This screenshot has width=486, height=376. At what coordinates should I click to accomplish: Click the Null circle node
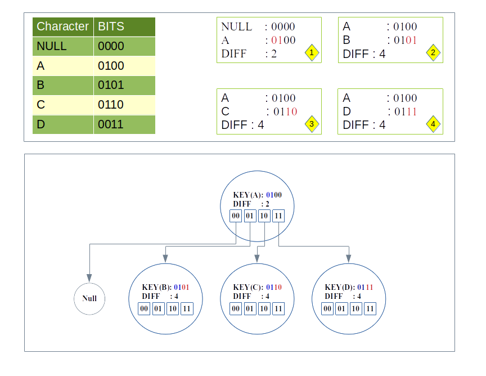point(89,299)
